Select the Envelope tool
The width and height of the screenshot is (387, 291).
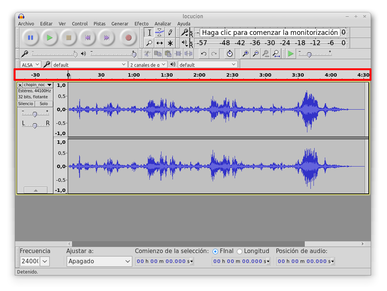click(160, 32)
